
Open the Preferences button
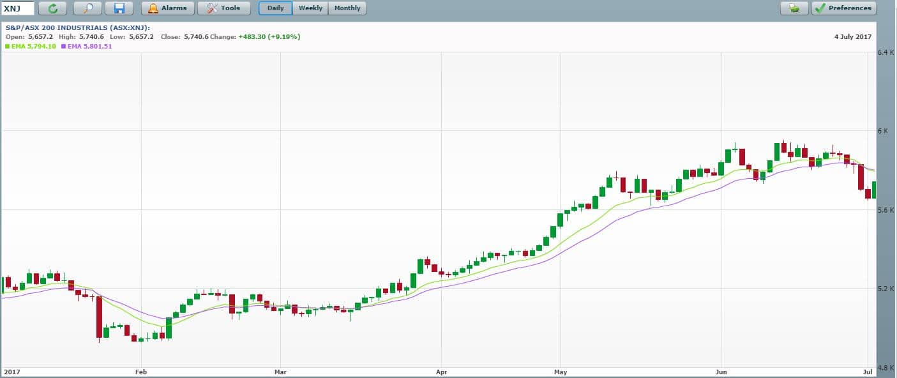[x=844, y=8]
